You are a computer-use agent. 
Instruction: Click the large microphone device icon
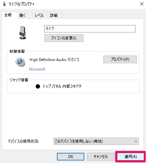pos(23,33)
